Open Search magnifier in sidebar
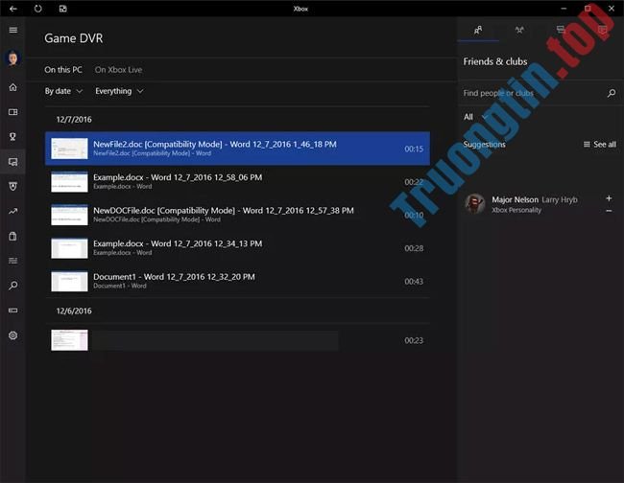This screenshot has width=624, height=483. [x=13, y=286]
